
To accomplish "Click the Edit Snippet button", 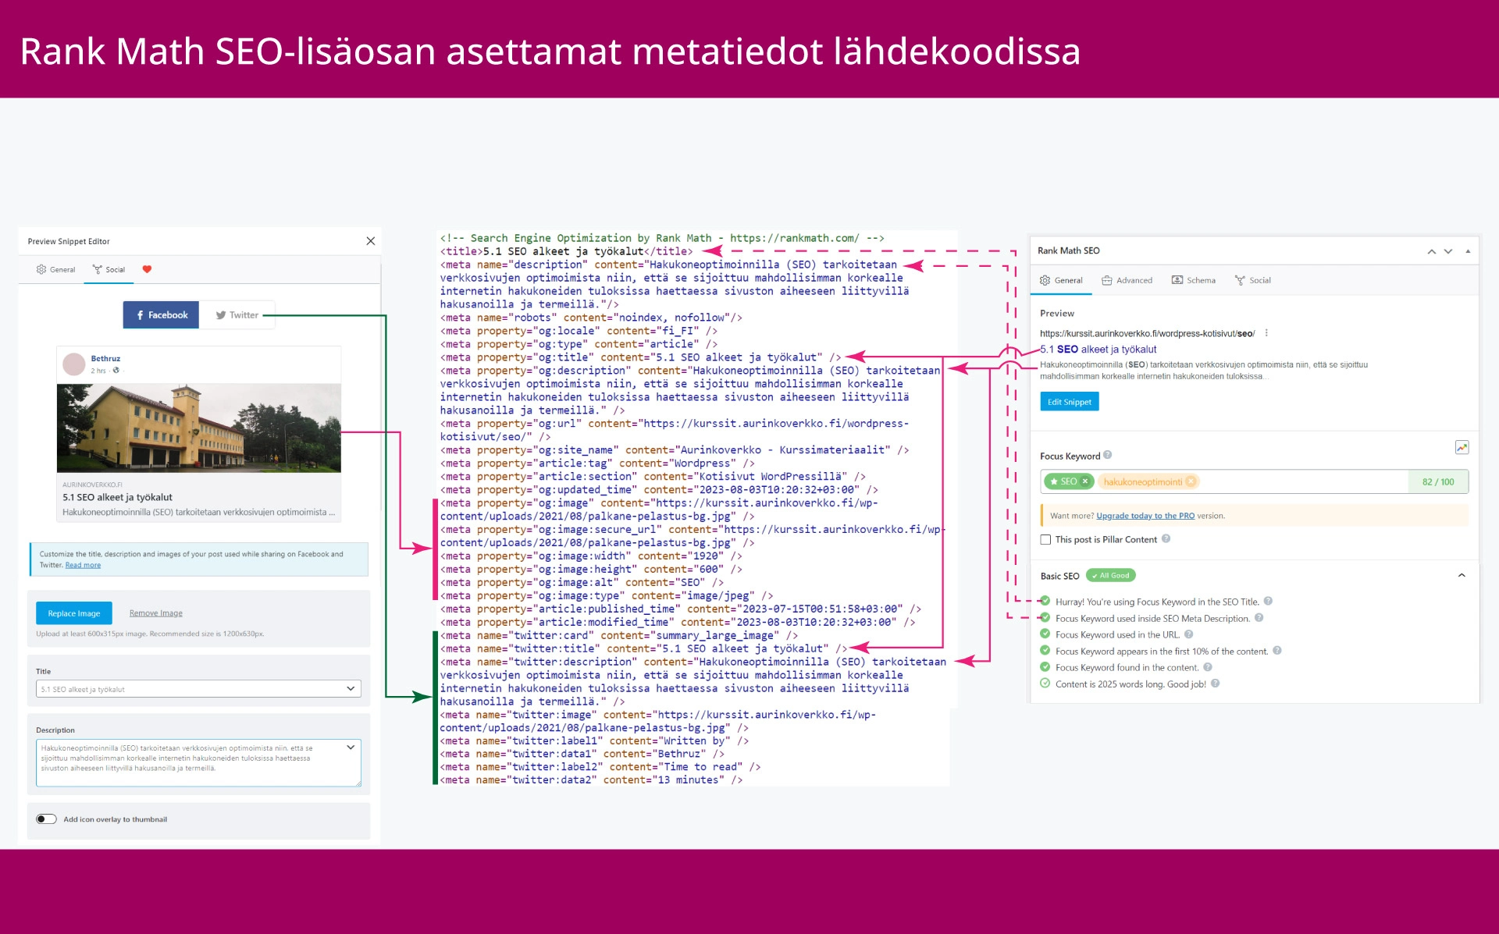I will (1069, 402).
